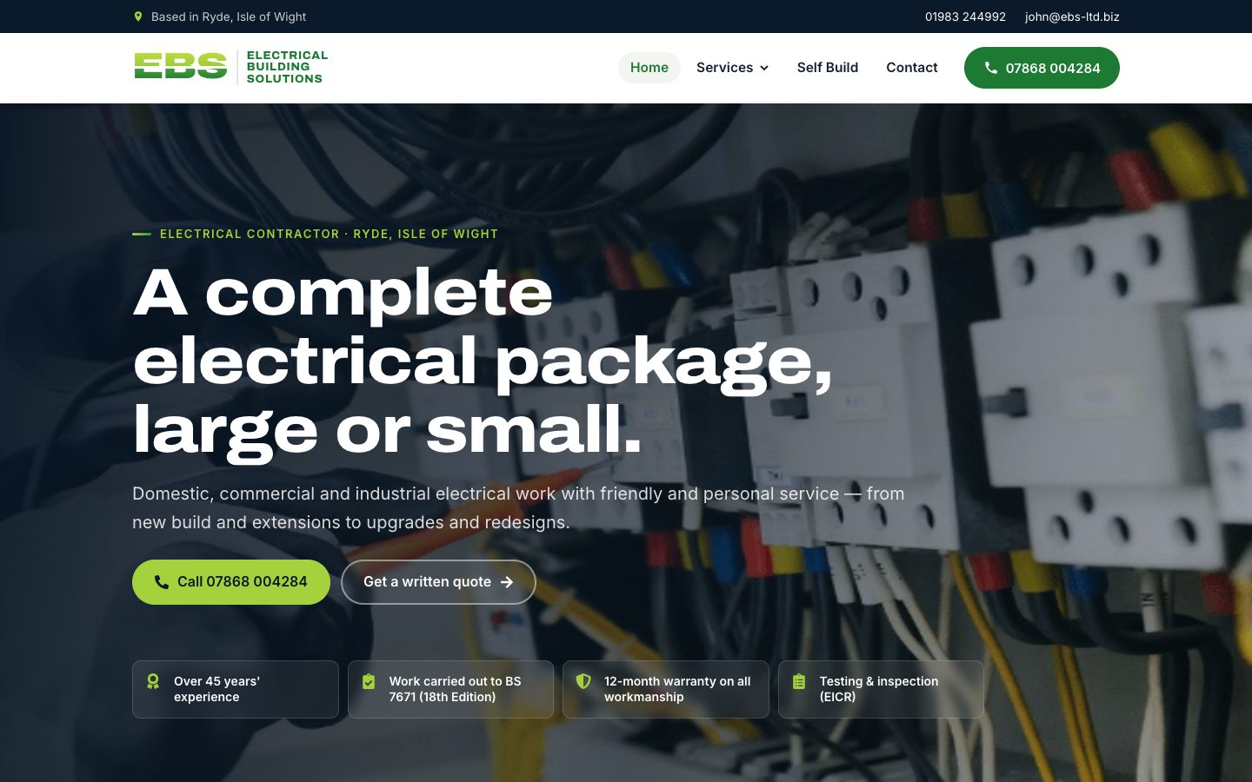Click the "A complete electrical package" headline
The height and width of the screenshot is (782, 1252).
[483, 360]
